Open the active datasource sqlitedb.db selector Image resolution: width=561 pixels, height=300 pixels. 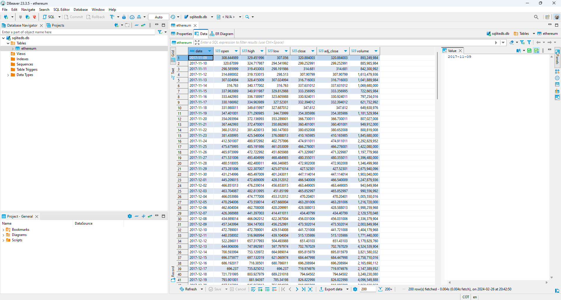pos(198,17)
